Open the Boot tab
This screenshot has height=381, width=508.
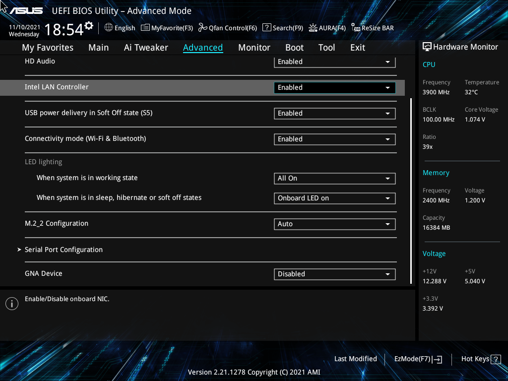(x=294, y=48)
